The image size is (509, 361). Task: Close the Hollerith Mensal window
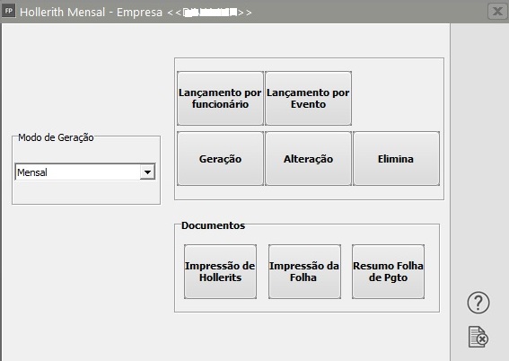pyautogui.click(x=497, y=12)
